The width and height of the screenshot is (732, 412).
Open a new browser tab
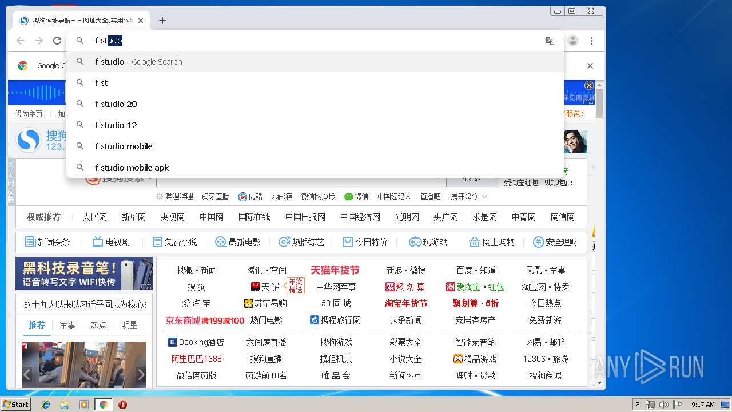tap(162, 21)
